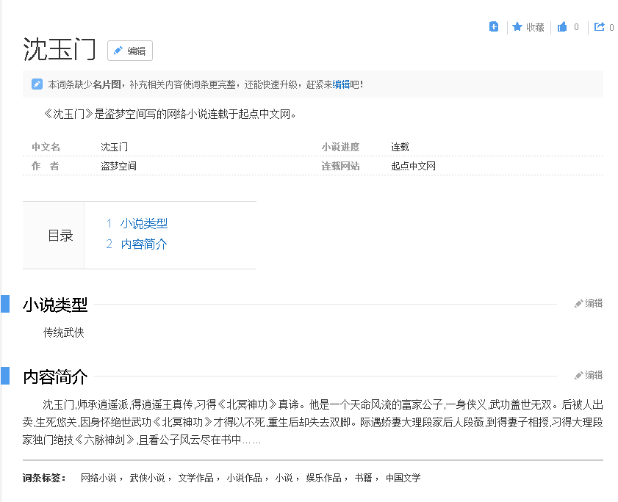Jump to 内容简介 from the table of contents
This screenshot has height=502, width=618.
[144, 244]
